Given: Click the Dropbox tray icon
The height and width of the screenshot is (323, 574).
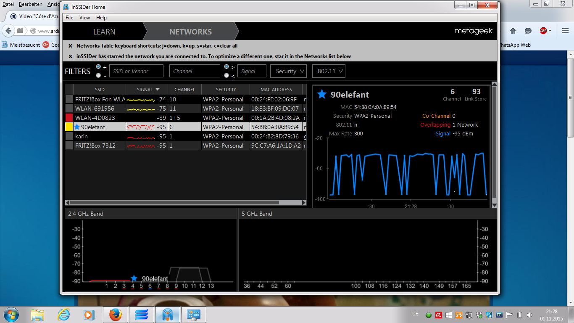Looking at the screenshot, I should pyautogui.click(x=479, y=315).
